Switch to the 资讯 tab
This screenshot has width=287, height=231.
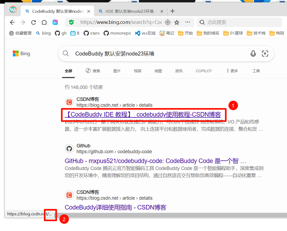pos(179,71)
